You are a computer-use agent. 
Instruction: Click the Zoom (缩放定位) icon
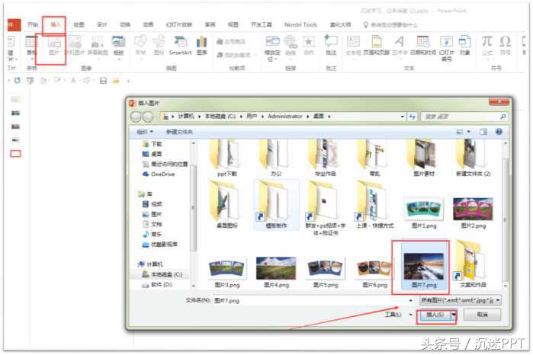(272, 48)
